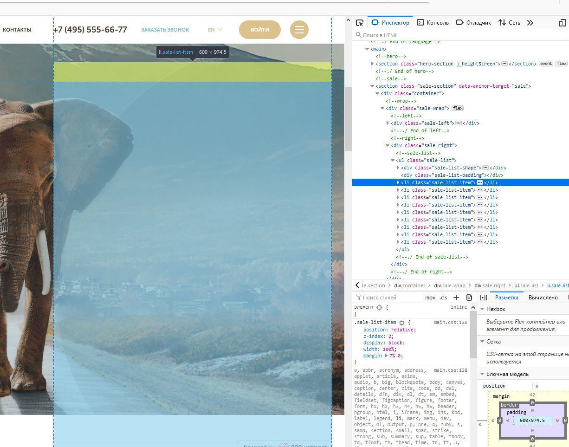Show more devtools tabs chevron
This screenshot has width=569, height=447.
[530, 22]
